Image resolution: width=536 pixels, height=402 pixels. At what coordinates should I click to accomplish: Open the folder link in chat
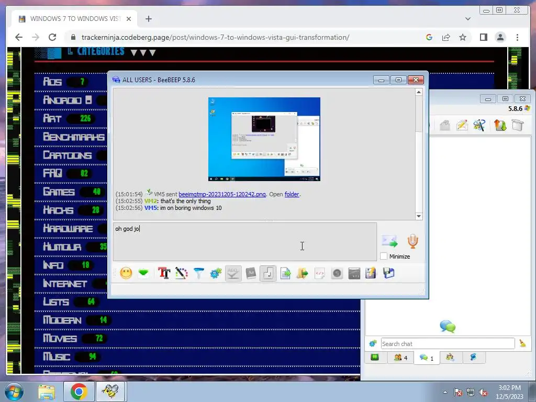[x=292, y=194]
